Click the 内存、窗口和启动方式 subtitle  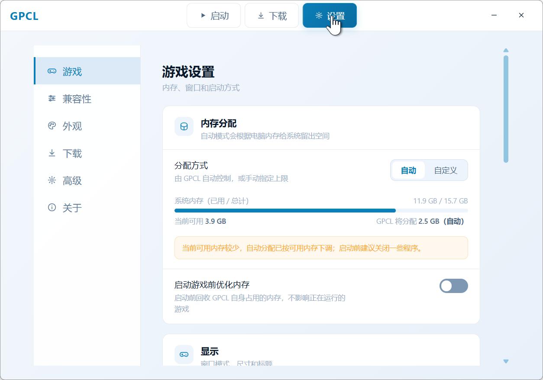[x=201, y=88]
